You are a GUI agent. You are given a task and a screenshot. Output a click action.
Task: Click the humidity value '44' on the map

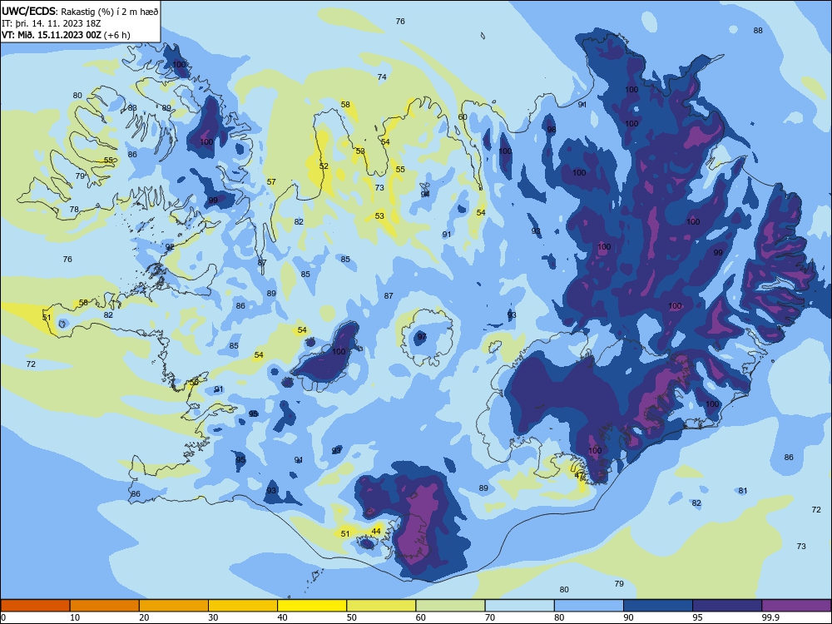[x=376, y=531]
